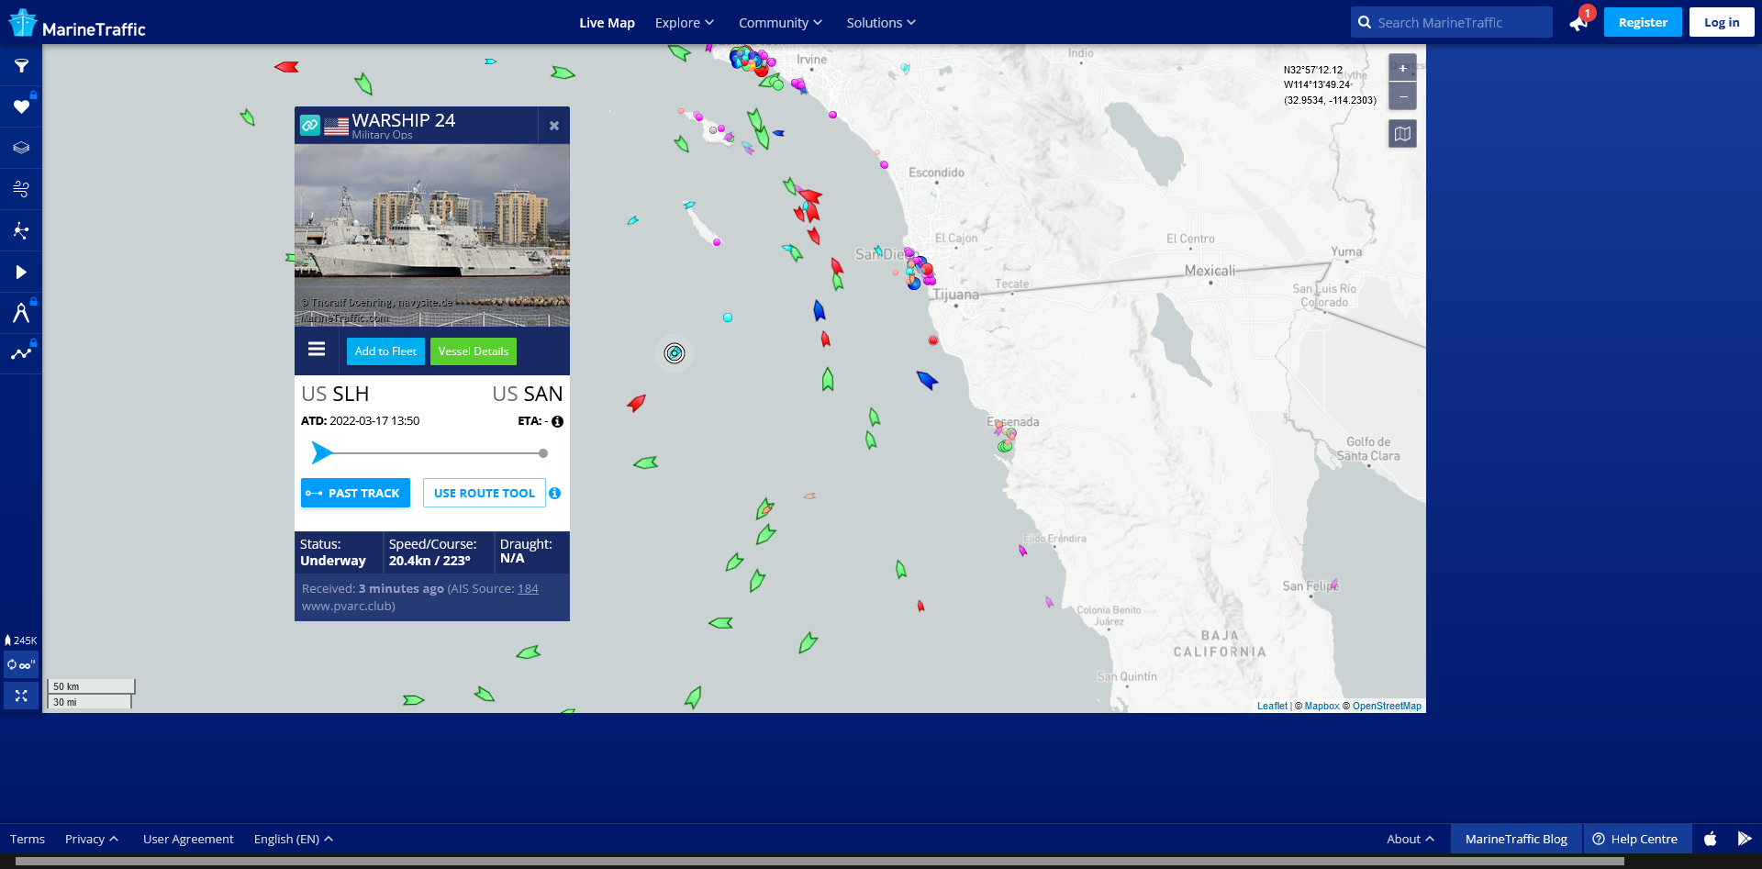Image resolution: width=1762 pixels, height=869 pixels.
Task: Open the User Agreement link
Action: click(x=188, y=839)
